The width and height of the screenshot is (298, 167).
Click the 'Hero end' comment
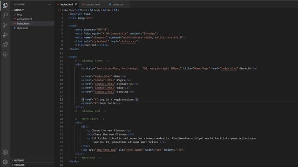pos(88,158)
